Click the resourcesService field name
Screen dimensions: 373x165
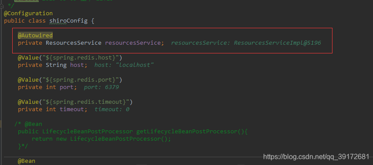133,43
